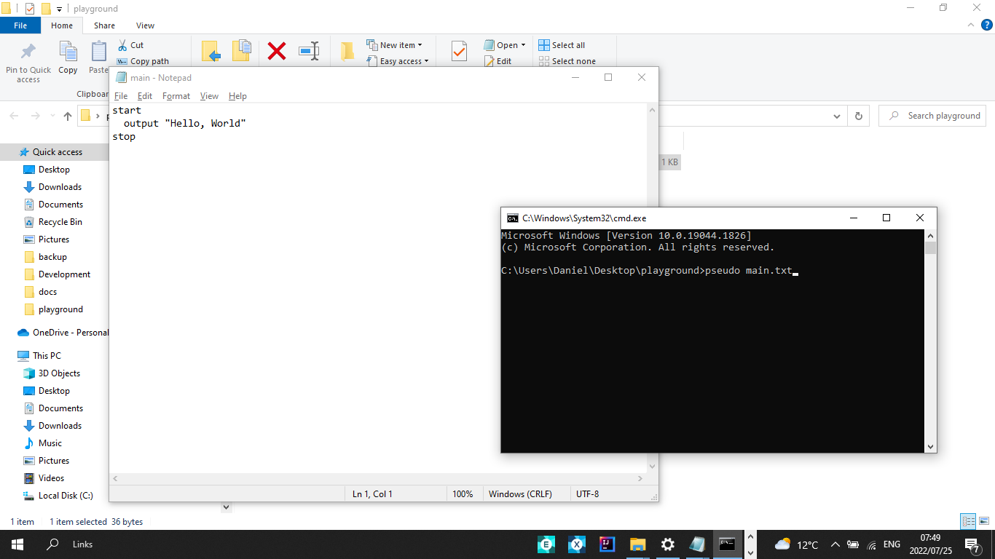Switch to Explorer Share tab
The width and height of the screenshot is (995, 559).
tap(104, 25)
